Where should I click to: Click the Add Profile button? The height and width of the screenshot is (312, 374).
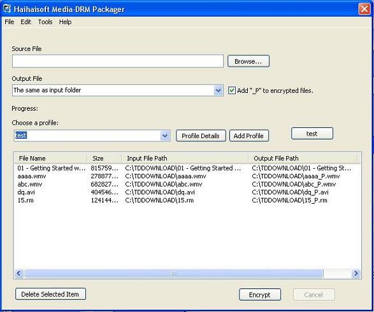point(248,136)
